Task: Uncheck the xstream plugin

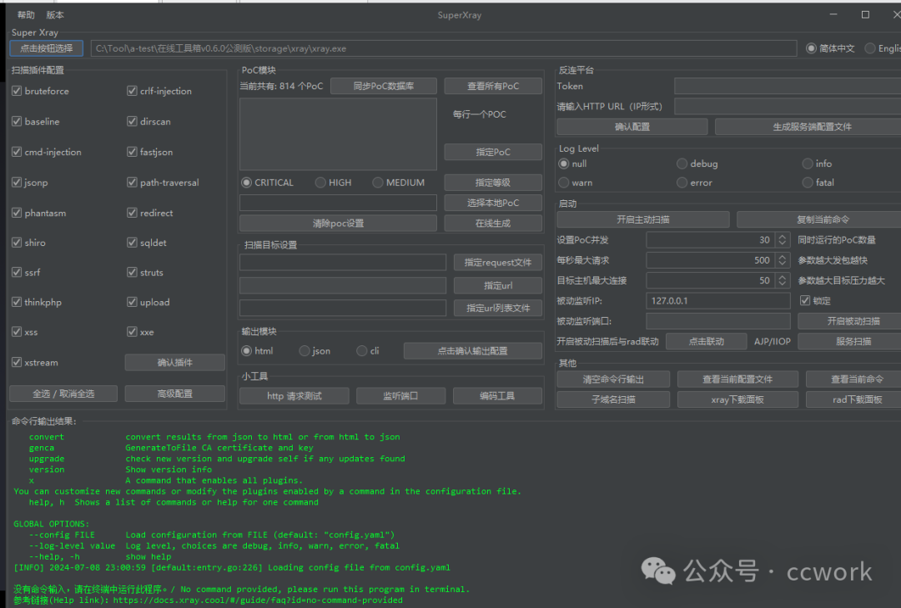Action: [x=17, y=363]
